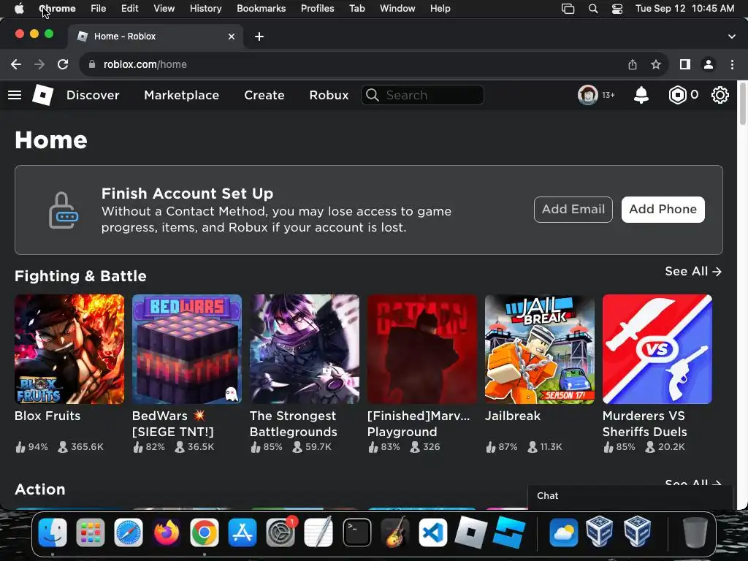Bookmark this page with the star
The height and width of the screenshot is (561, 748).
656,64
